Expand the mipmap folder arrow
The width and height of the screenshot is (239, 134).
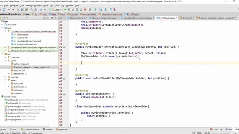(x=5, y=77)
